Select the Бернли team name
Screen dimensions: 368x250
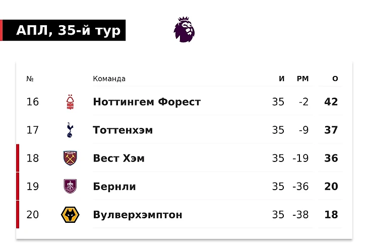(x=114, y=187)
